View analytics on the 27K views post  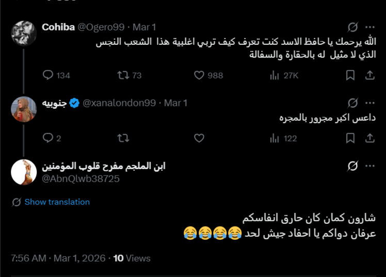(x=275, y=75)
